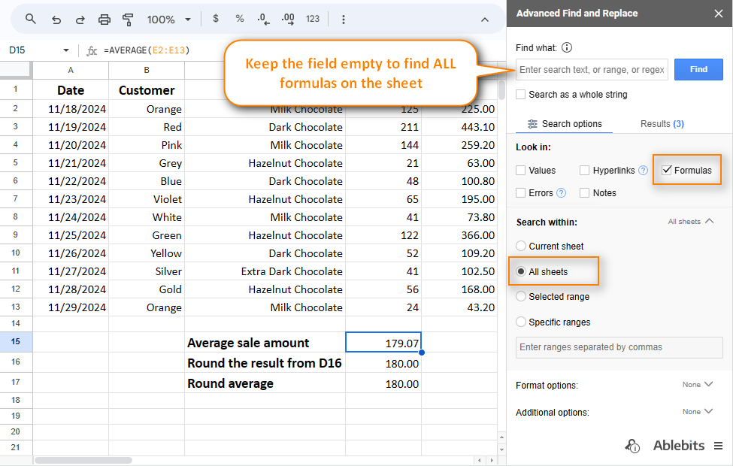Apply currency format with dollar icon

coord(216,19)
